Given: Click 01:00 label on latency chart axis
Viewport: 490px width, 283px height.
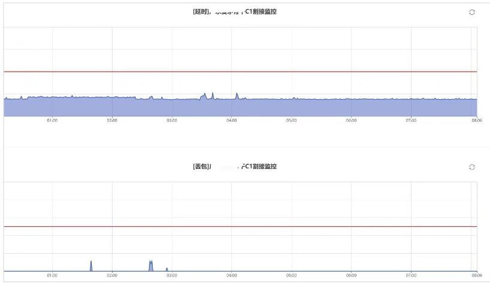Looking at the screenshot, I should pos(52,121).
